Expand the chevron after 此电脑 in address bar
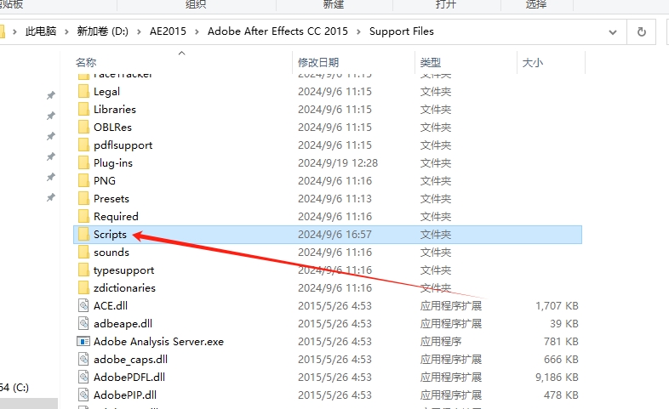 click(x=66, y=32)
